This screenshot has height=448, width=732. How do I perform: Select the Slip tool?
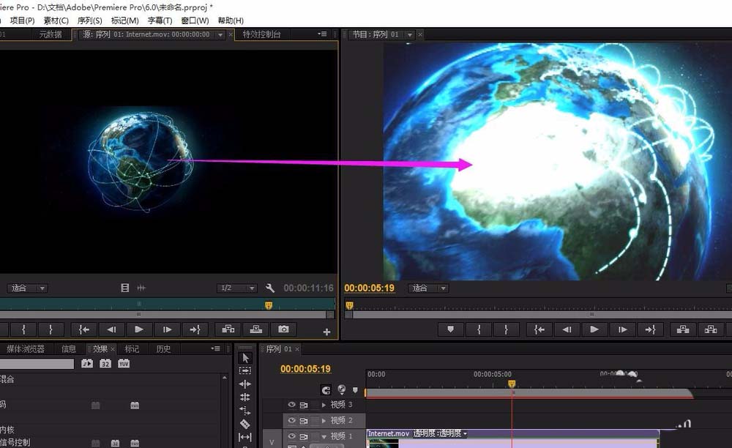coord(245,437)
